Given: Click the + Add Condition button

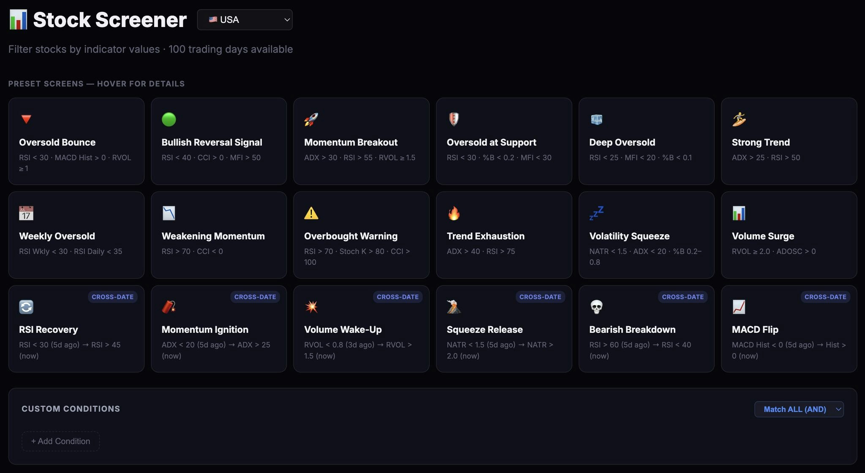Looking at the screenshot, I should (61, 441).
